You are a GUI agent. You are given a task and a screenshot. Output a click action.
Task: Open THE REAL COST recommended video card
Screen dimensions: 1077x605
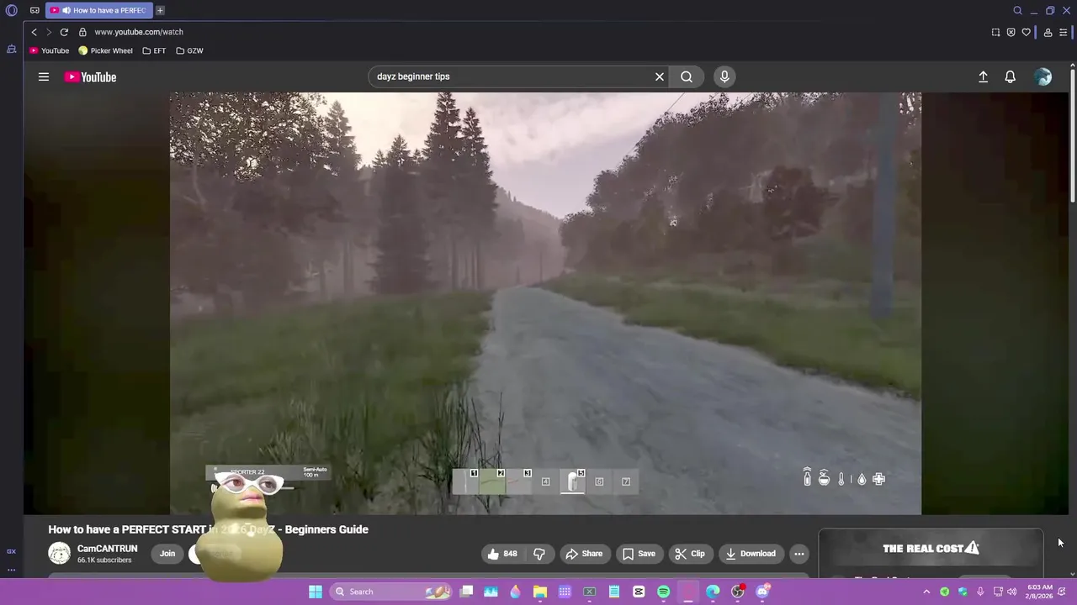click(x=931, y=553)
